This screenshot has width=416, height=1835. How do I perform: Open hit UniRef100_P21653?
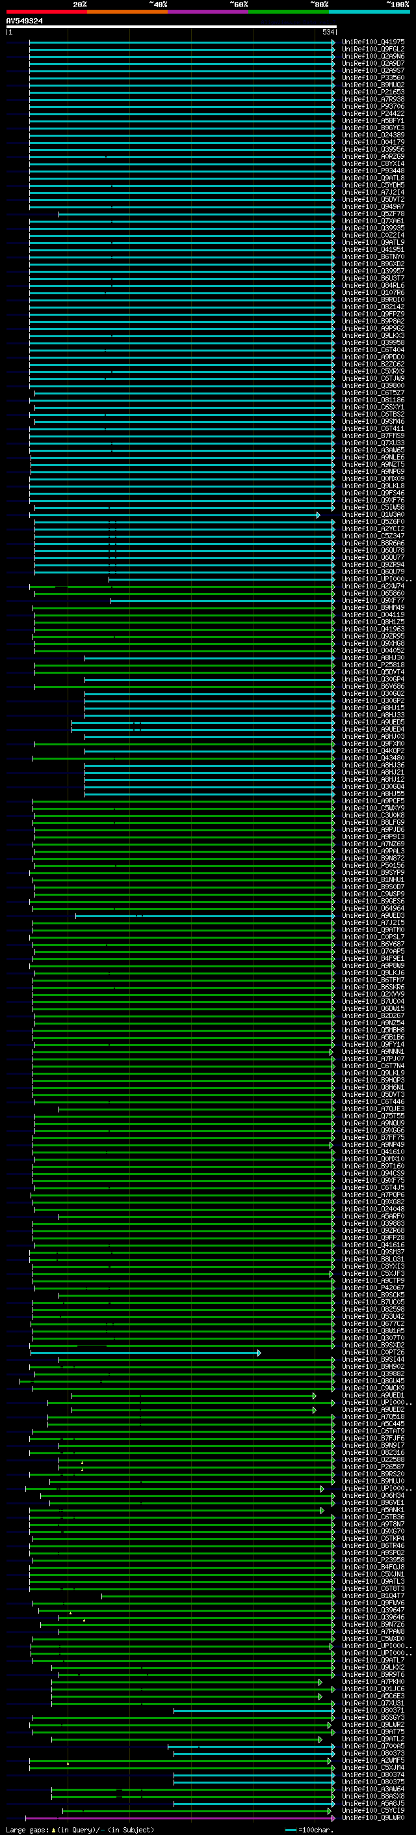coord(373,92)
